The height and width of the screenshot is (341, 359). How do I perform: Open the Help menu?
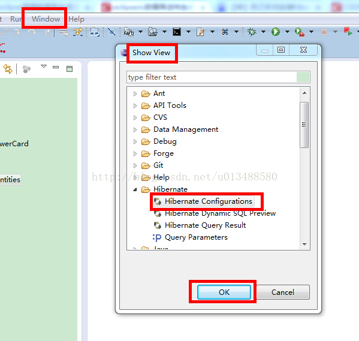click(x=76, y=19)
